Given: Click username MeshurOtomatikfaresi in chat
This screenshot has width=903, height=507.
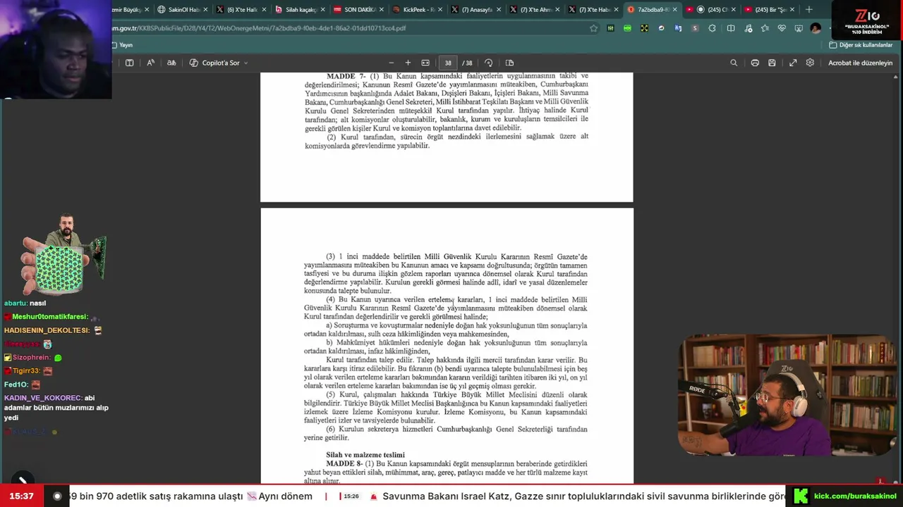Looking at the screenshot, I should tap(49, 317).
